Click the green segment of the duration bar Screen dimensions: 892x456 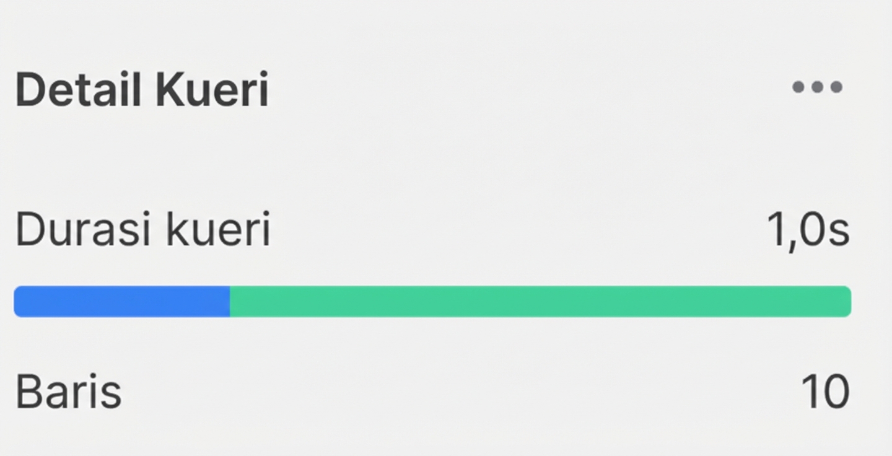point(540,302)
